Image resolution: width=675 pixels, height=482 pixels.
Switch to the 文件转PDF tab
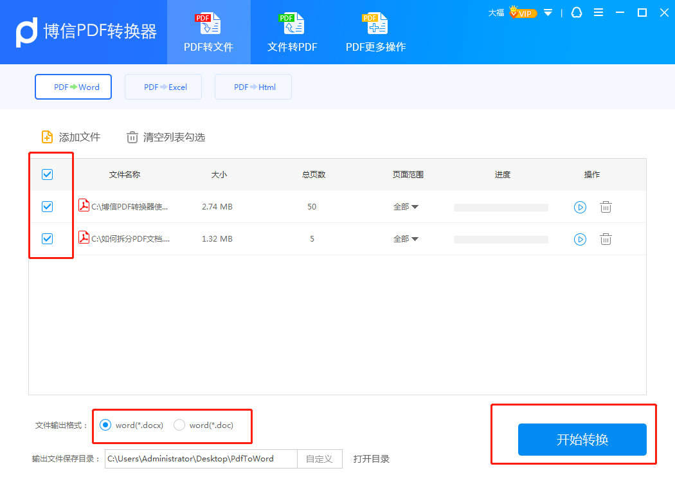[292, 32]
